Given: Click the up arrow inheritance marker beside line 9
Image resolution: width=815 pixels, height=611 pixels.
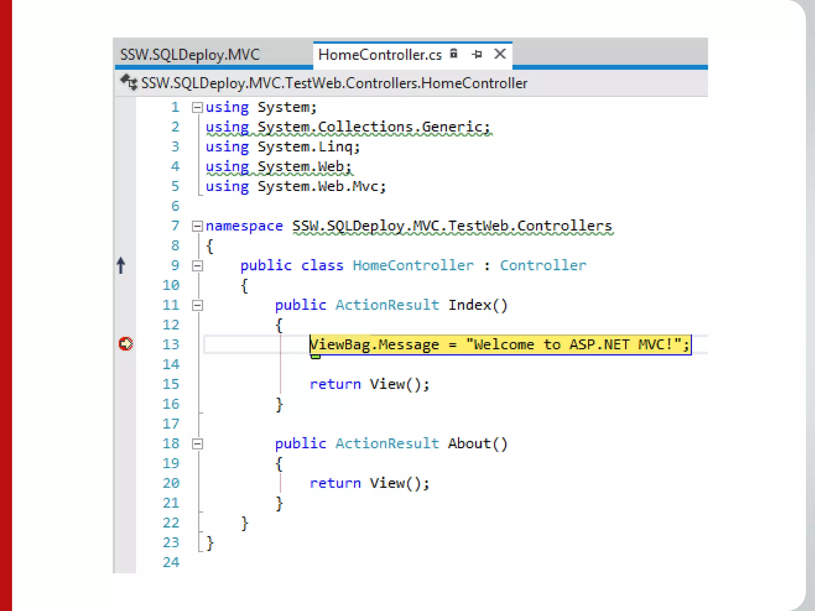Looking at the screenshot, I should 121,265.
